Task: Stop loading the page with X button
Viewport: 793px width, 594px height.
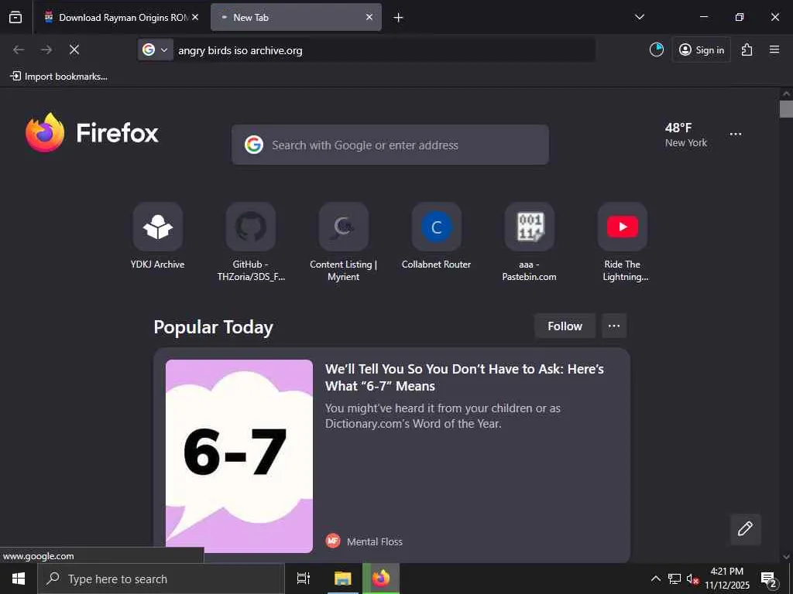Action: 74,49
